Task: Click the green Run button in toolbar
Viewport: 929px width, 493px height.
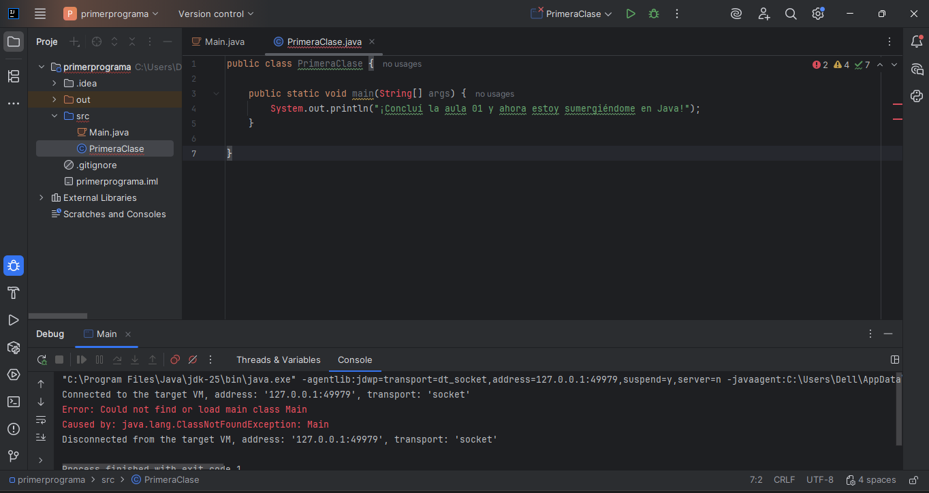Action: tap(631, 14)
